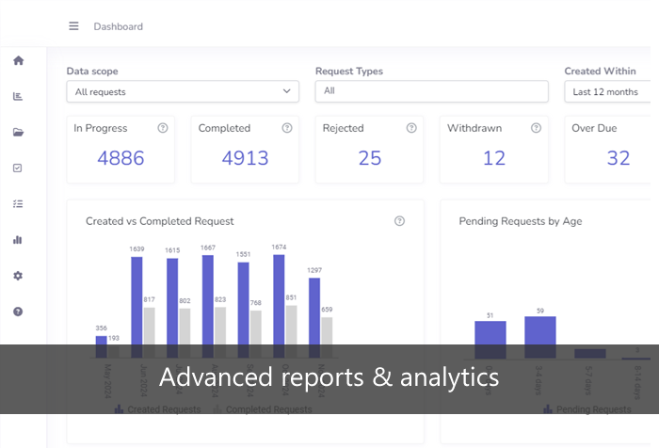Open help question icon in sidebar
Screen dimensions: 659x448
[x=18, y=312]
